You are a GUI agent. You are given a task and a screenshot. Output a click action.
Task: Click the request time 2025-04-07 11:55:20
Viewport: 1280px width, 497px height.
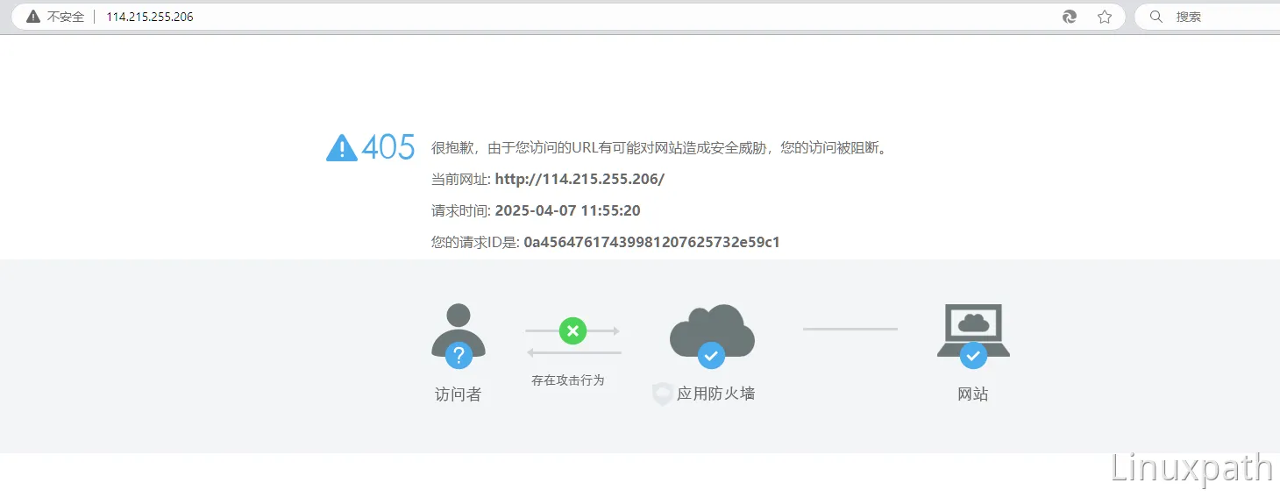pos(567,211)
